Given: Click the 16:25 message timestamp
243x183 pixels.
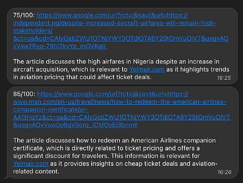Looking at the screenshot, I should click(224, 78).
